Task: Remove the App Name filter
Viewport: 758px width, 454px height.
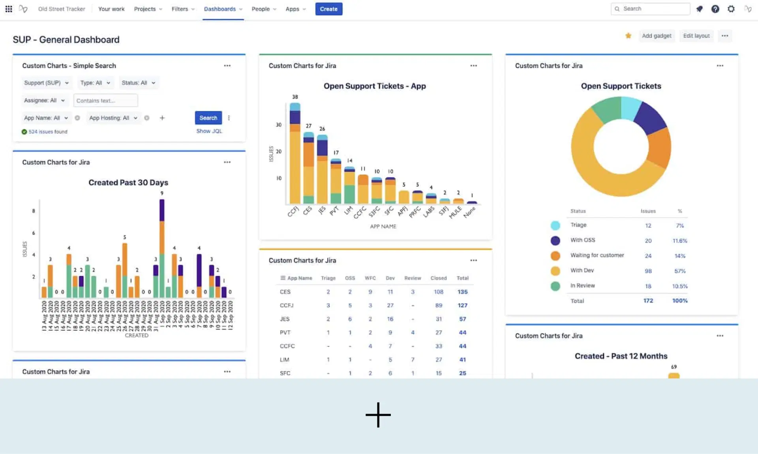Action: tap(77, 118)
